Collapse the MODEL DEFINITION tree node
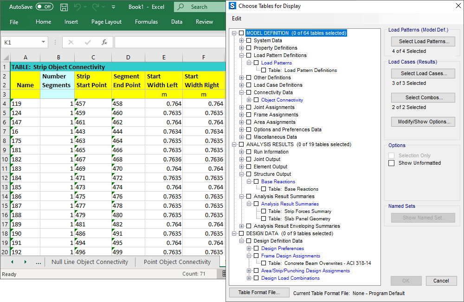This screenshot has height=302, width=464. coord(234,33)
